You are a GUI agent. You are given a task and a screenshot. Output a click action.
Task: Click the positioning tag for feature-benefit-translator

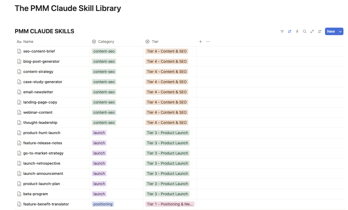click(x=103, y=204)
